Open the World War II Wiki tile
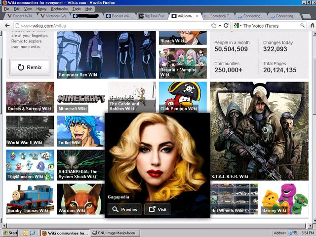 point(30,131)
